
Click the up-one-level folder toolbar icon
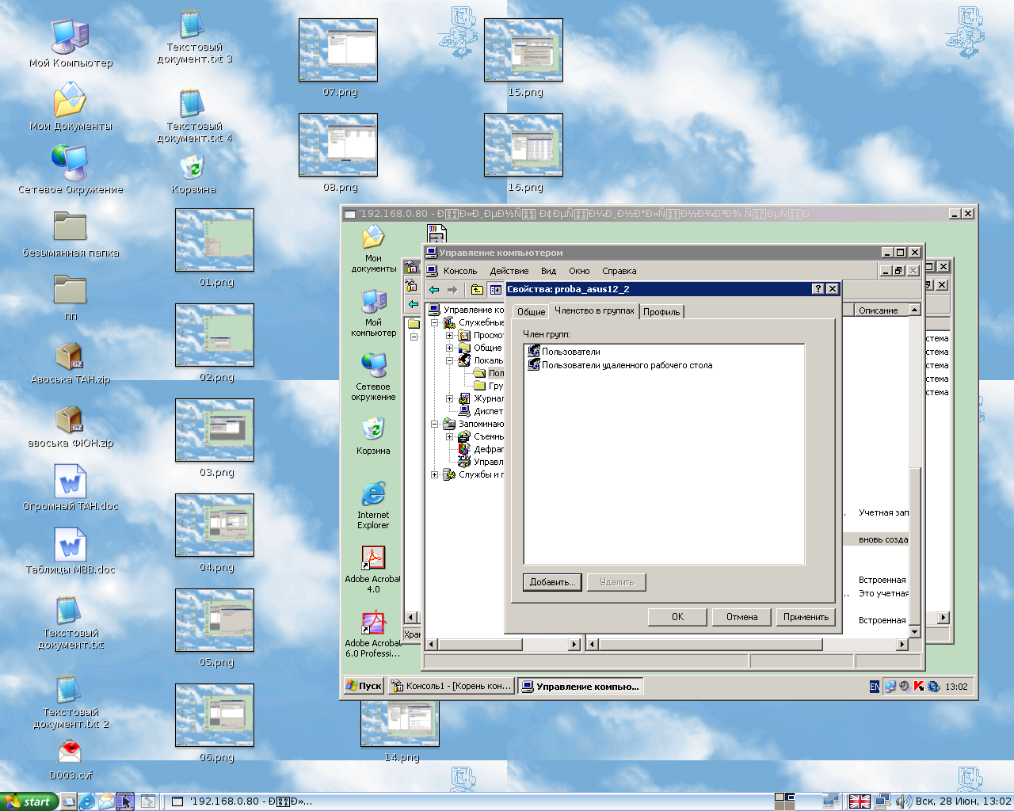point(476,290)
